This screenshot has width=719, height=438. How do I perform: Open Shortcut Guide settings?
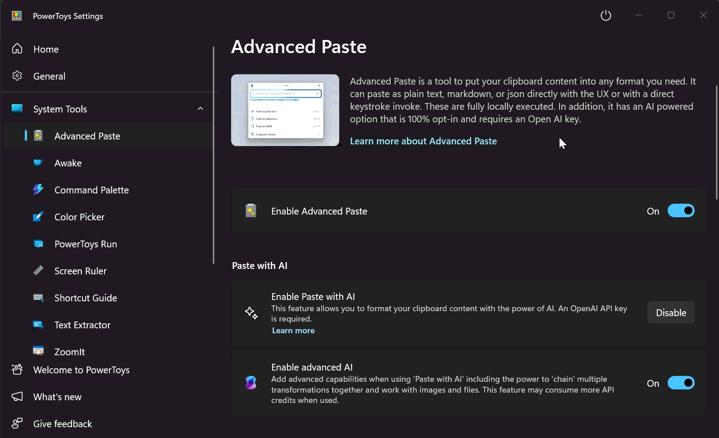click(x=108, y=298)
